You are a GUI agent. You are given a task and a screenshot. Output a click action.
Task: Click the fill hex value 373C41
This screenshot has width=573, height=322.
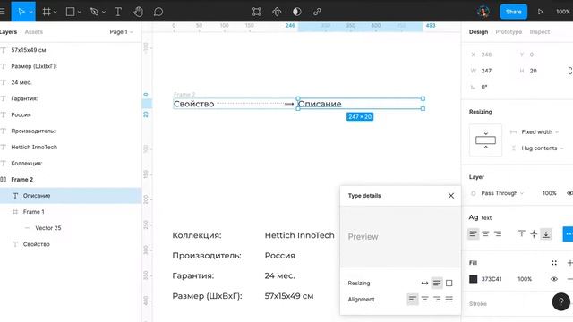tap(492, 279)
